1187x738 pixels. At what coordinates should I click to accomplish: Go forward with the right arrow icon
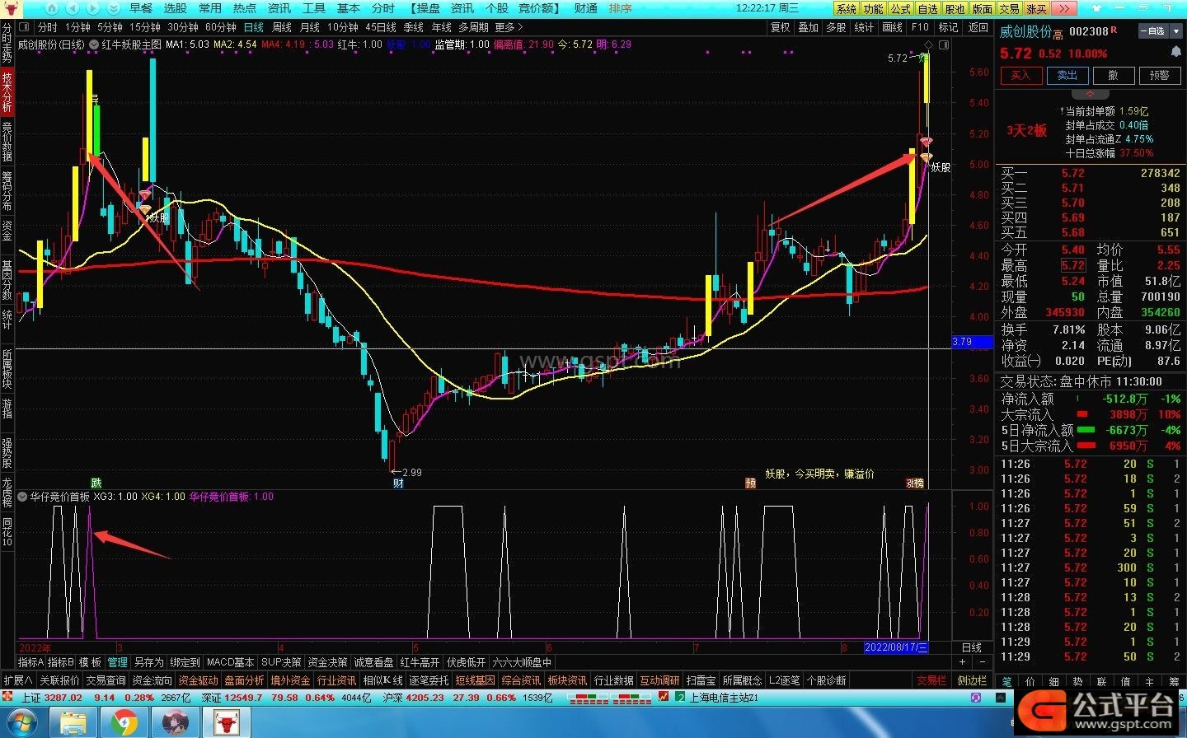92,8
